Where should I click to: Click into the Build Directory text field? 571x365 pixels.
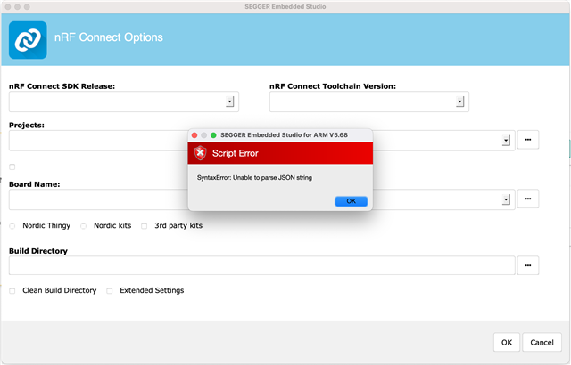tap(261, 265)
